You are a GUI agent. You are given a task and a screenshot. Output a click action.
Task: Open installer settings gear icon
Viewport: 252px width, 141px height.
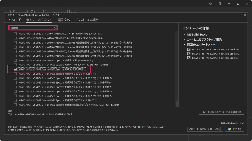(211, 4)
